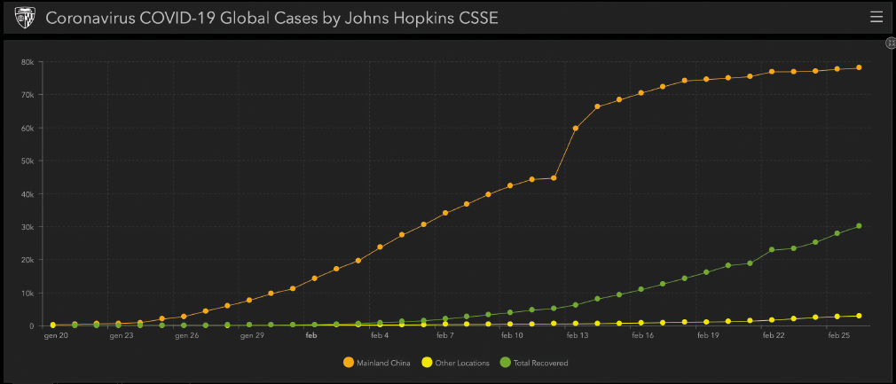Toggle the Mainland China legend series
896x384 pixels.
[379, 363]
